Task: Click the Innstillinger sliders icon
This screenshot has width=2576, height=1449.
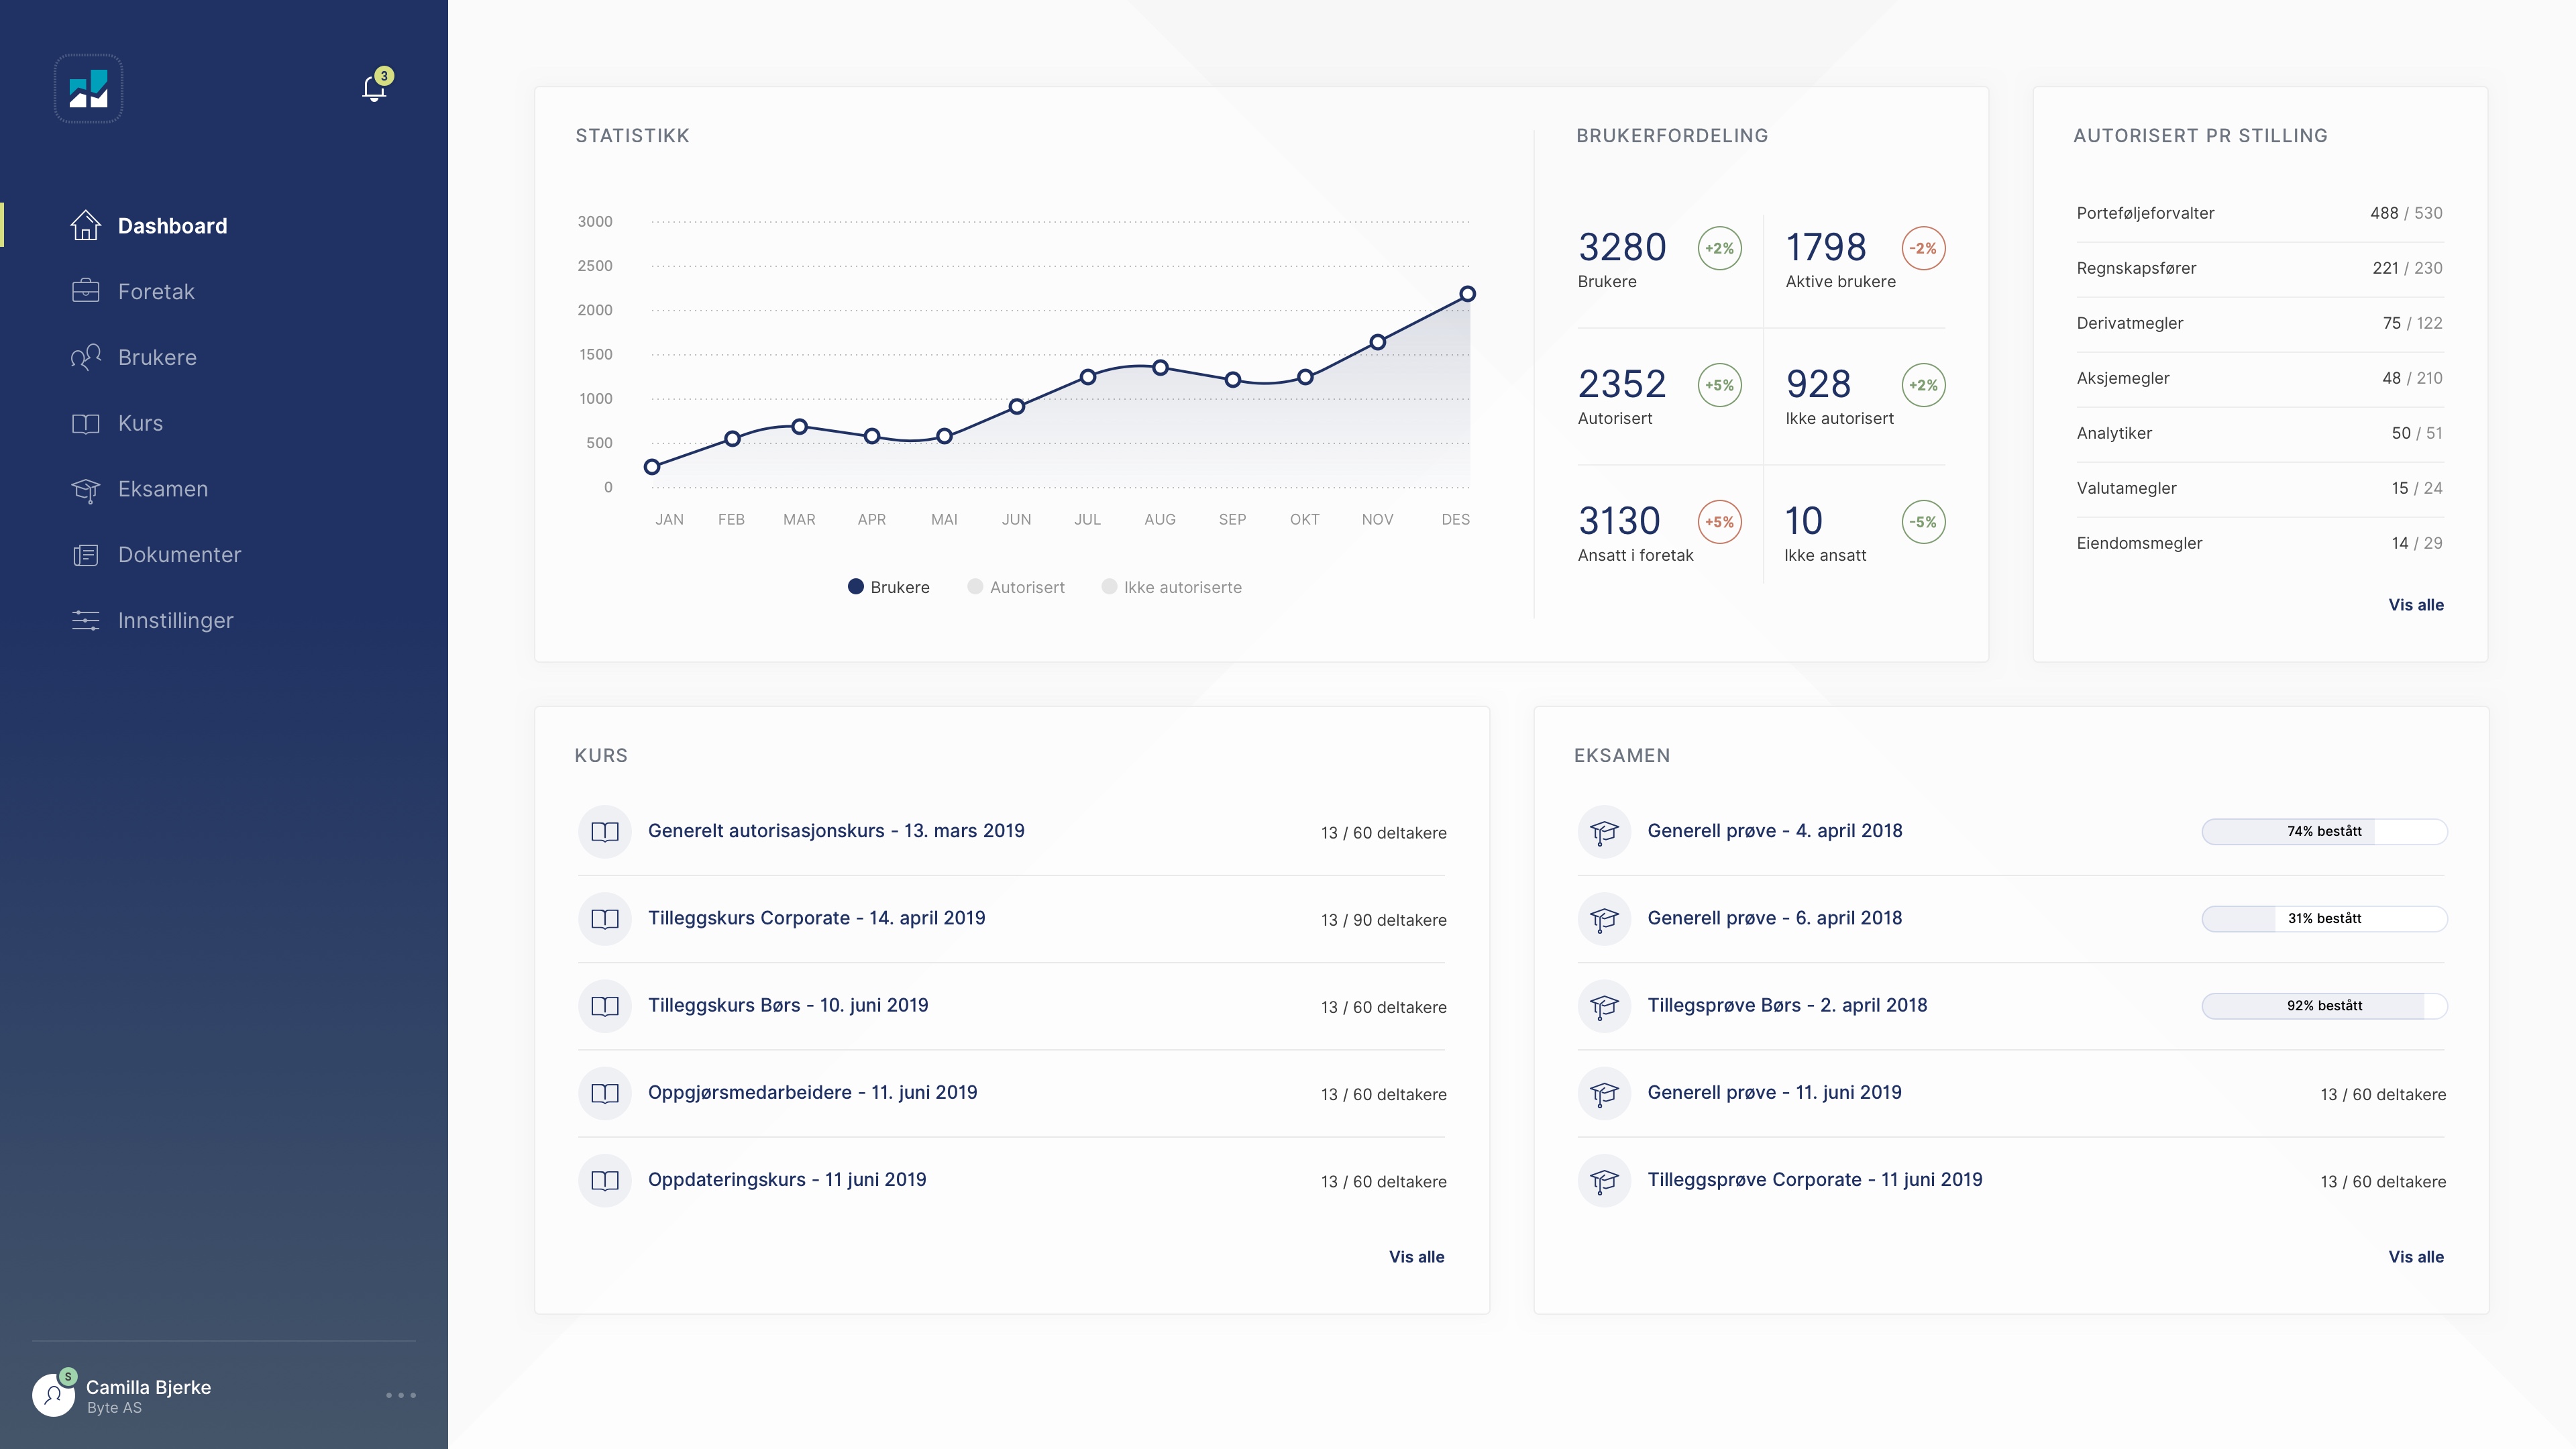Action: click(86, 620)
